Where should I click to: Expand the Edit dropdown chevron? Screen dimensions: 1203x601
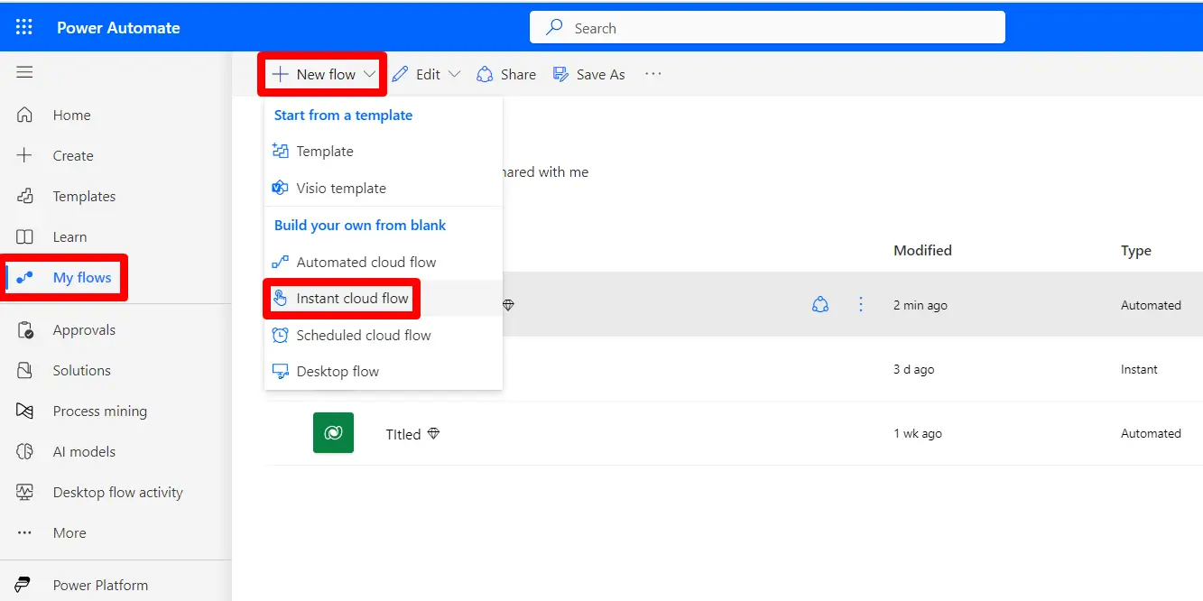pos(454,74)
